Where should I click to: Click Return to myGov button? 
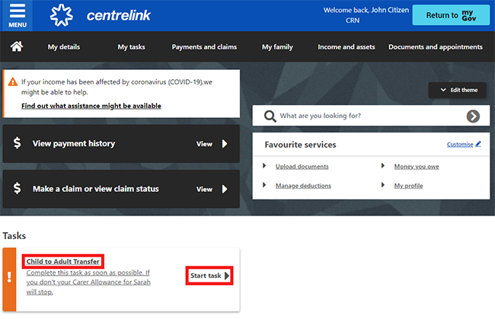(451, 14)
